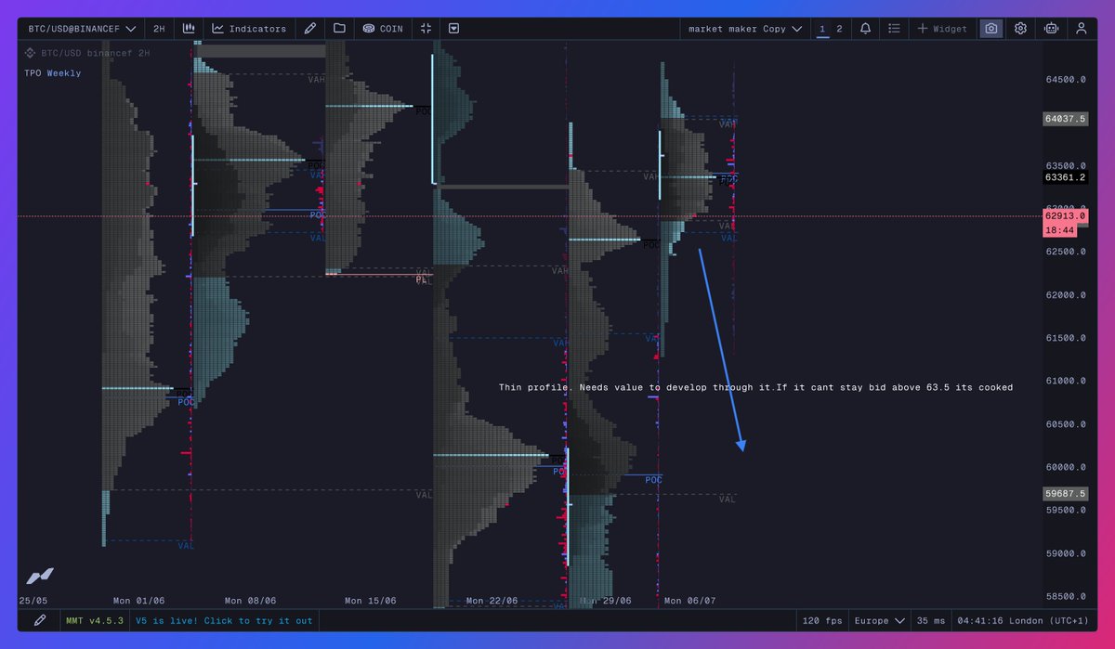This screenshot has width=1115, height=649.
Task: Click the Mon 01/06 date label
Action: tap(138, 601)
